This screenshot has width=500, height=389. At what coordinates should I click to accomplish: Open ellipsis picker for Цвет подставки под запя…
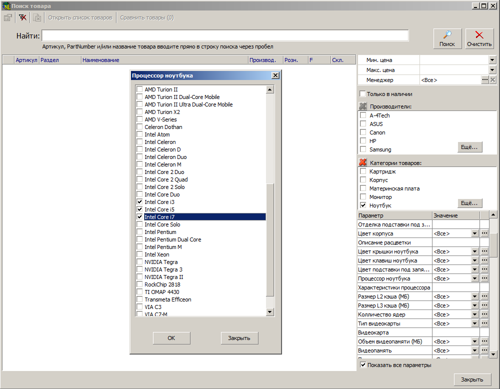pyautogui.click(x=484, y=269)
